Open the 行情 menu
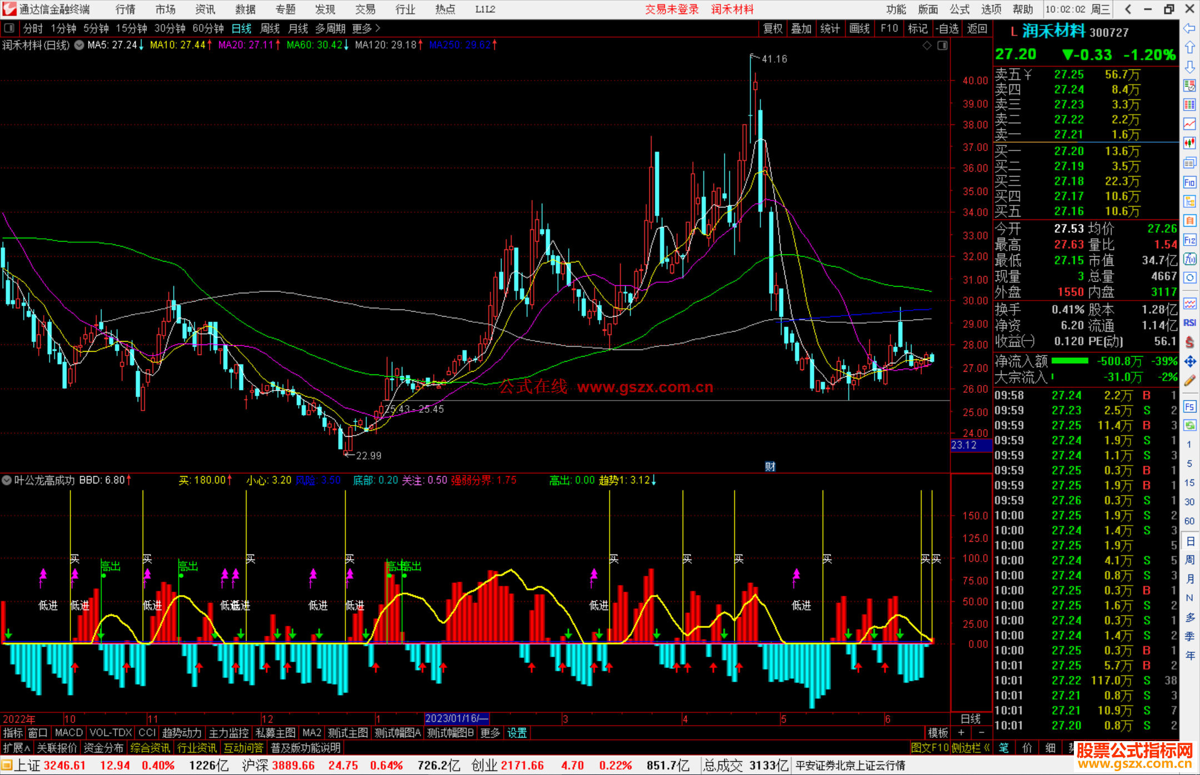 126,9
